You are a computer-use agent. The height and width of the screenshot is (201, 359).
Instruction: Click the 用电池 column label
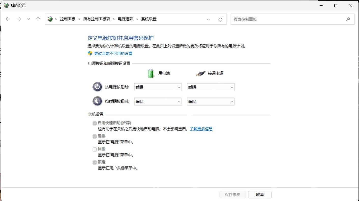[164, 73]
